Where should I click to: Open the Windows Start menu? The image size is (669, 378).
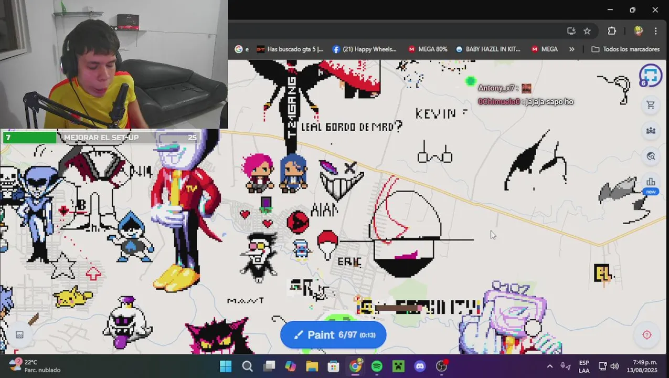226,366
